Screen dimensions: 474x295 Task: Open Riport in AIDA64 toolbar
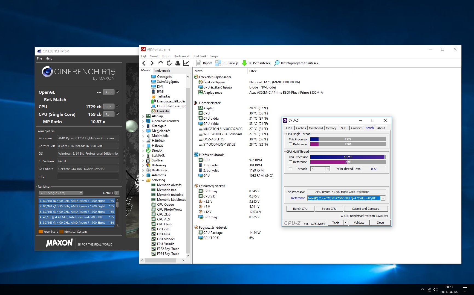click(x=204, y=63)
